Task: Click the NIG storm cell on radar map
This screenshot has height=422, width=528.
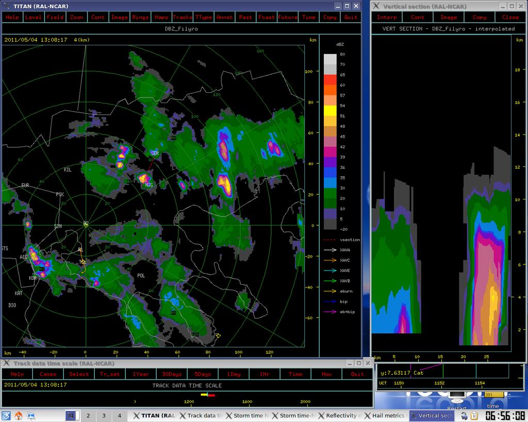Action: pos(143,178)
